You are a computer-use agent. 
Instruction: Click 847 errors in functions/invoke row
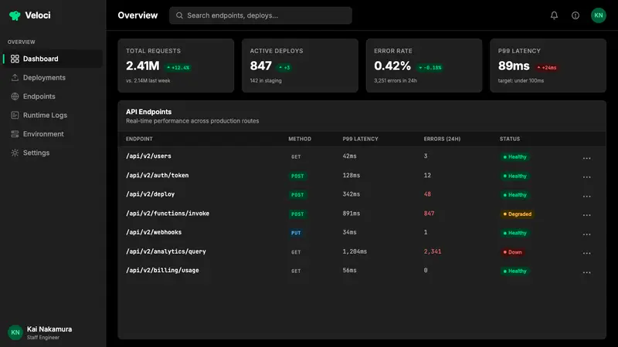[x=429, y=214]
